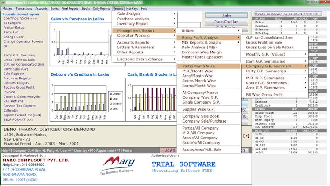Open the Final Reports menu
The height and width of the screenshot is (186, 330).
(70, 9)
